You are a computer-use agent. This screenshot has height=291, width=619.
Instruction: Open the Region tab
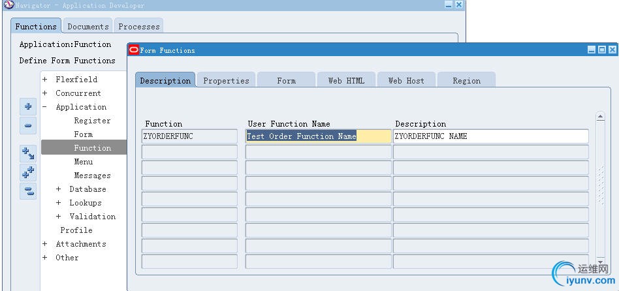pyautogui.click(x=466, y=80)
